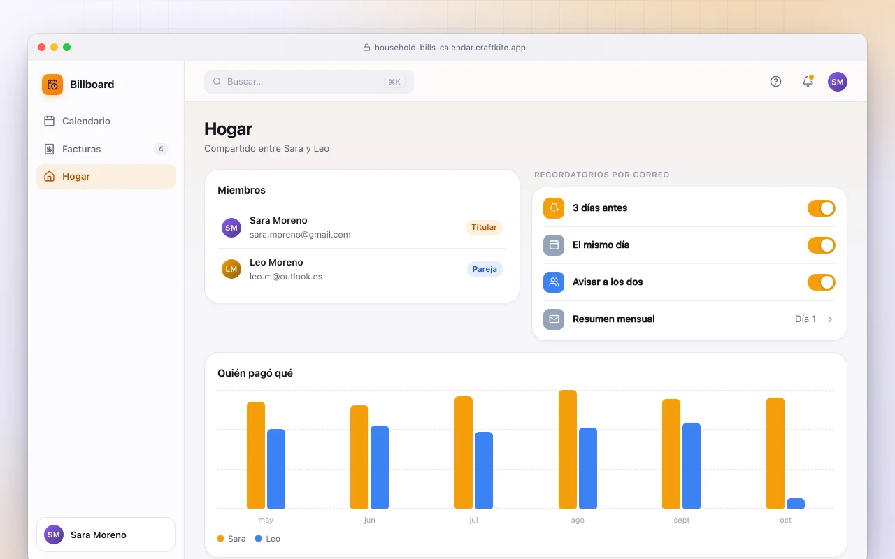The height and width of the screenshot is (559, 895).
Task: Click the address bar URL text
Action: tap(450, 48)
